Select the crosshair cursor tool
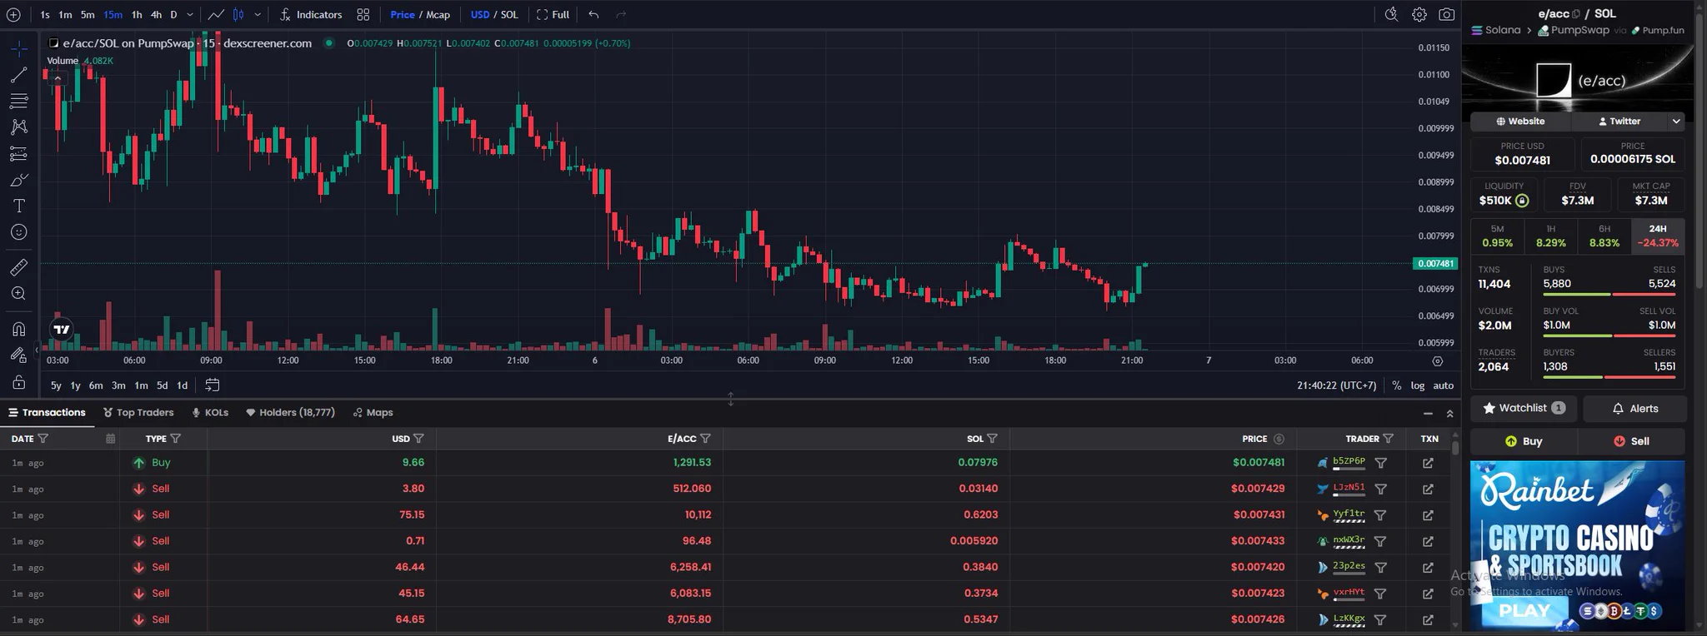1707x636 pixels. click(x=18, y=49)
